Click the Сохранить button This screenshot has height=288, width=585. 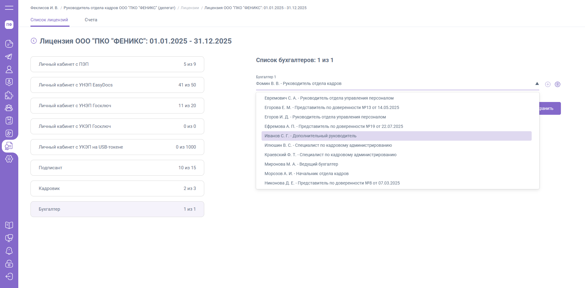click(550, 108)
